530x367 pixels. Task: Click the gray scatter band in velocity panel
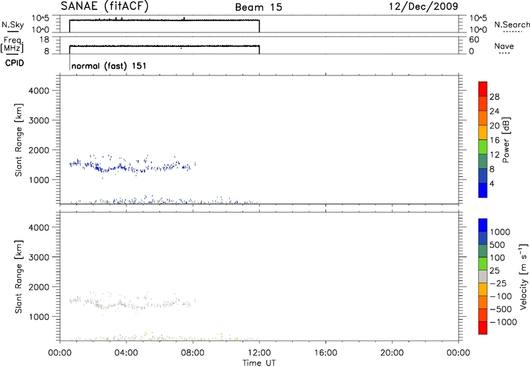click(132, 303)
